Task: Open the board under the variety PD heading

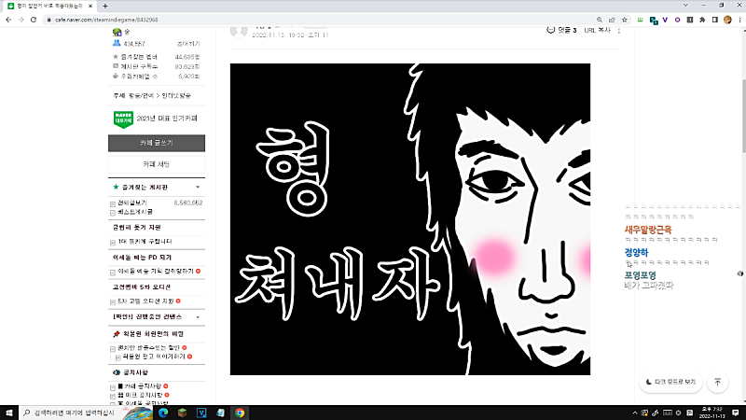Action: (x=156, y=271)
